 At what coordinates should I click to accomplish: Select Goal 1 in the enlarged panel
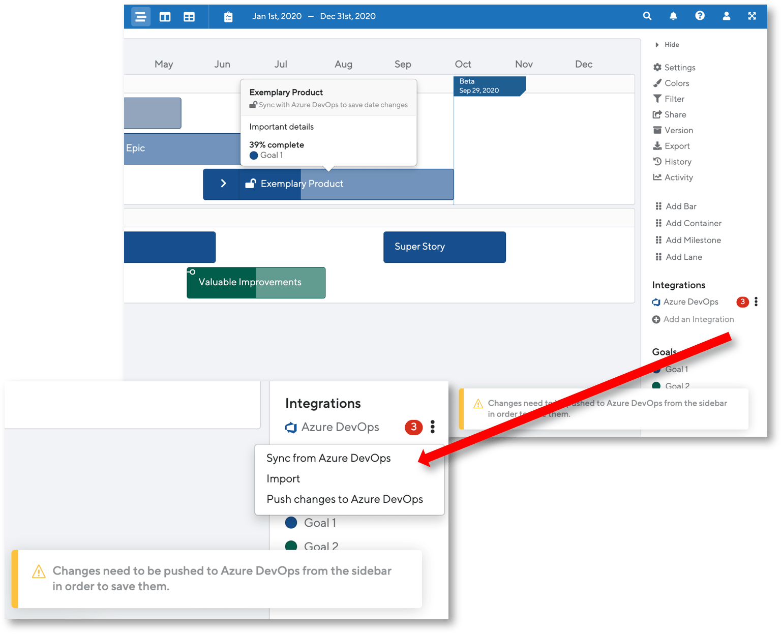tap(311, 523)
